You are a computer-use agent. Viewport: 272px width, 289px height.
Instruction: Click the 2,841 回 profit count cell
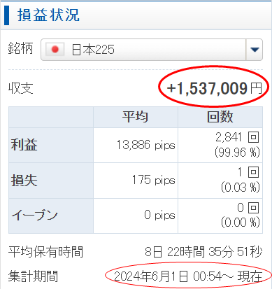220,145
